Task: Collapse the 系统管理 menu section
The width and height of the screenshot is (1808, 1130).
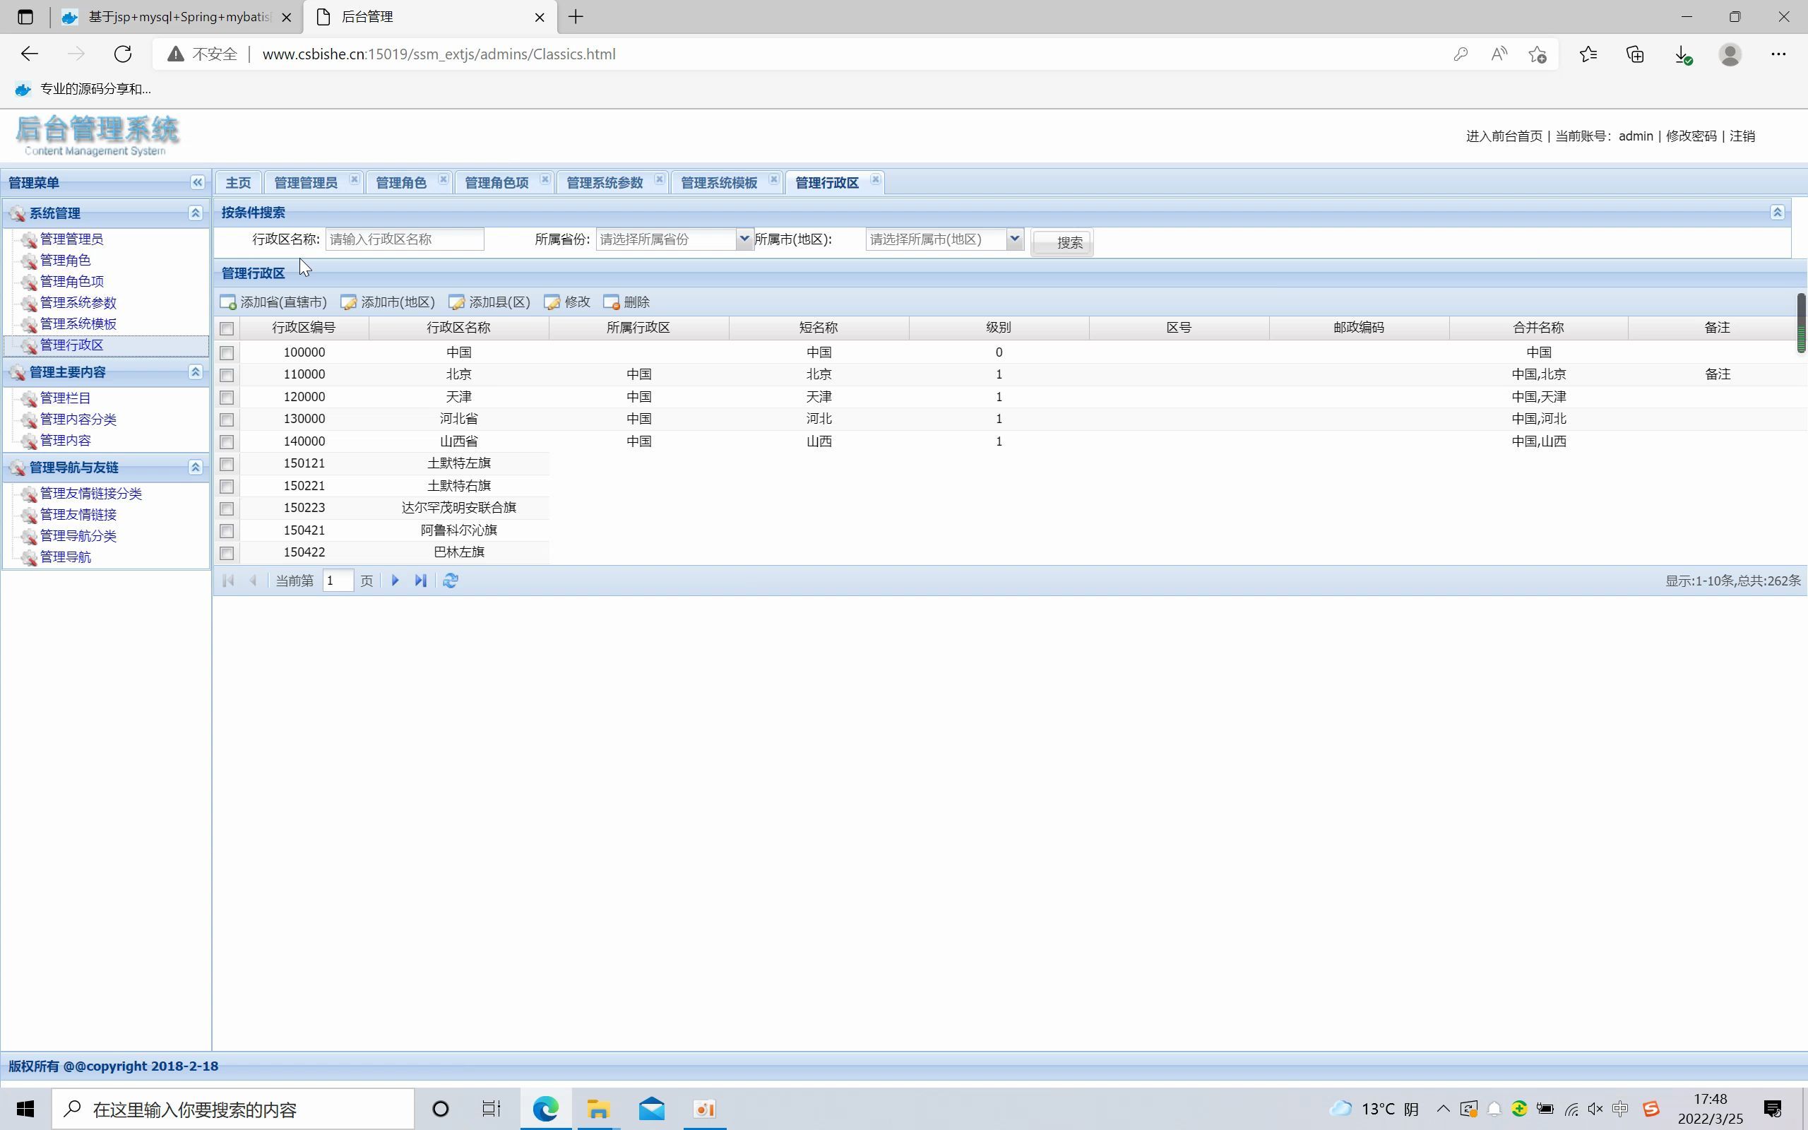Action: tap(196, 213)
